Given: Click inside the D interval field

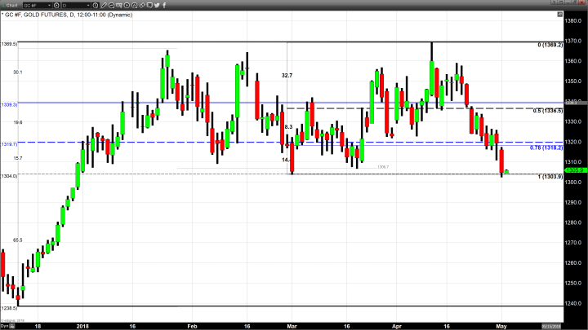Looking at the screenshot, I should point(72,6).
